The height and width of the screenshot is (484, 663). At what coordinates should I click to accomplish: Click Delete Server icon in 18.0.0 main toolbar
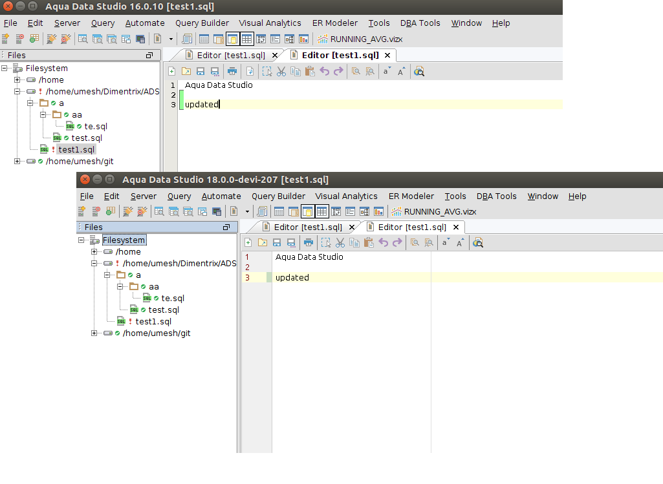point(96,211)
